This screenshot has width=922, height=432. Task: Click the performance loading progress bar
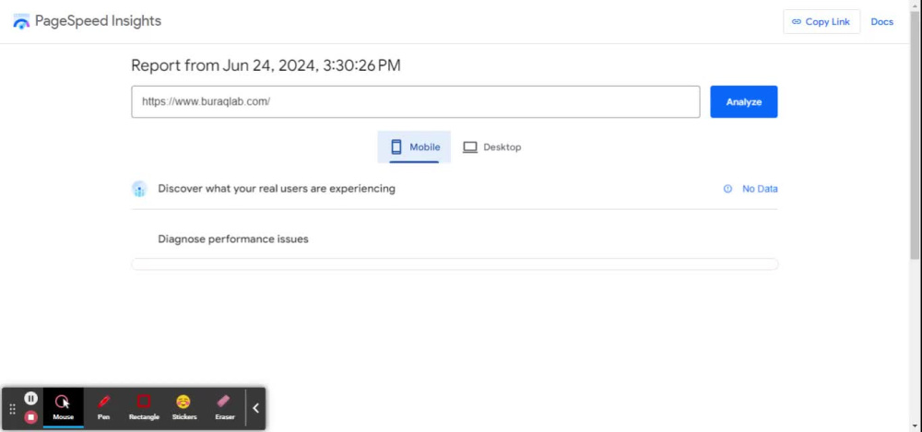455,264
